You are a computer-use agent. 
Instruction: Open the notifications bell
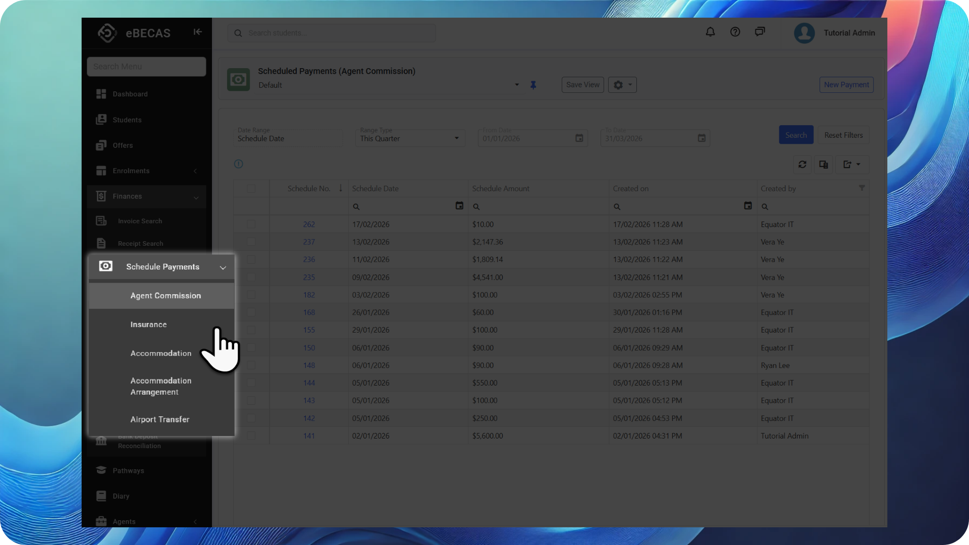click(710, 32)
